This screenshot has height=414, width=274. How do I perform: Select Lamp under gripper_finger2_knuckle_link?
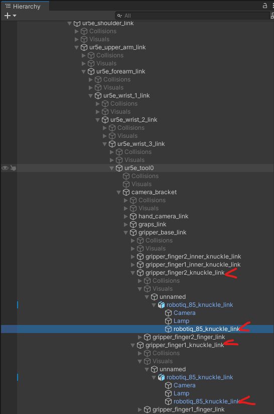(x=181, y=321)
